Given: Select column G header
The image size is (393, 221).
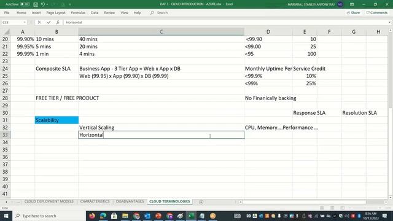Looking at the screenshot, I should coord(354,32).
